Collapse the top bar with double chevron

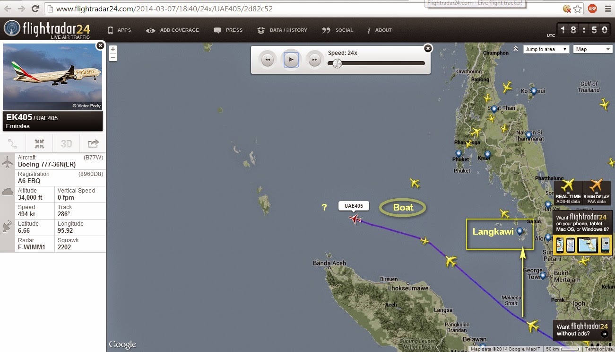click(x=515, y=49)
